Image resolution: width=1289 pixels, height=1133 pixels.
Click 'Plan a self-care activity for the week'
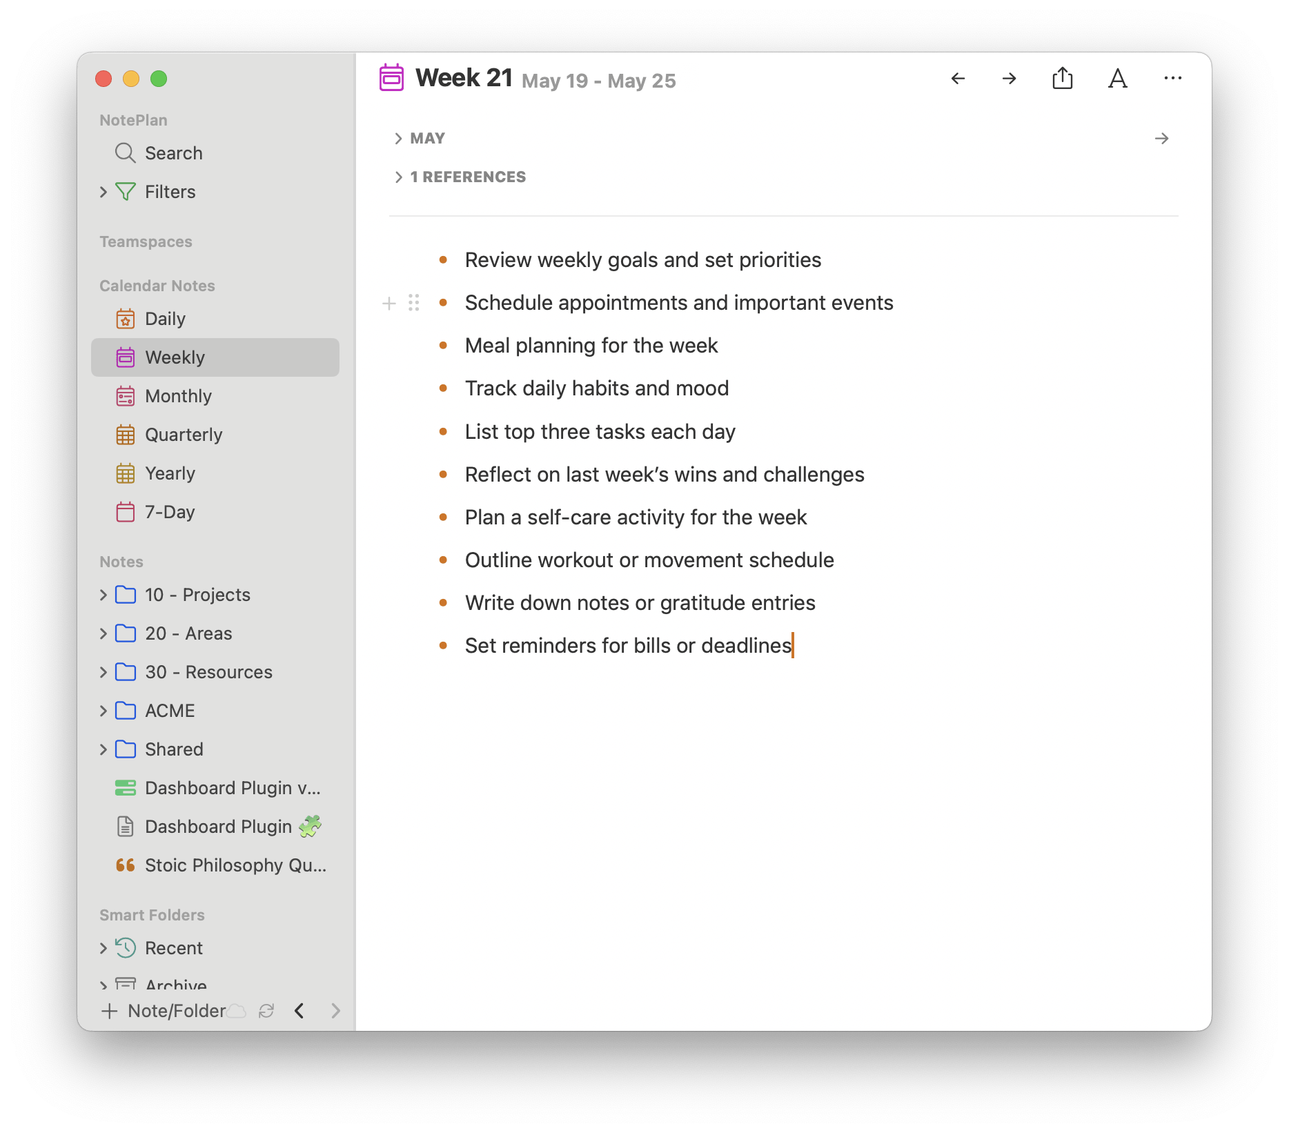coord(636,518)
